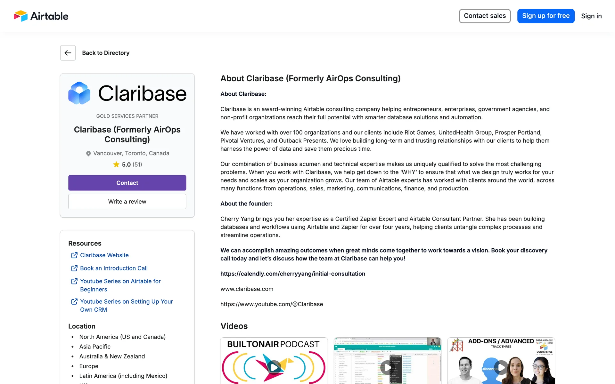Click Sign up for free

click(x=546, y=16)
